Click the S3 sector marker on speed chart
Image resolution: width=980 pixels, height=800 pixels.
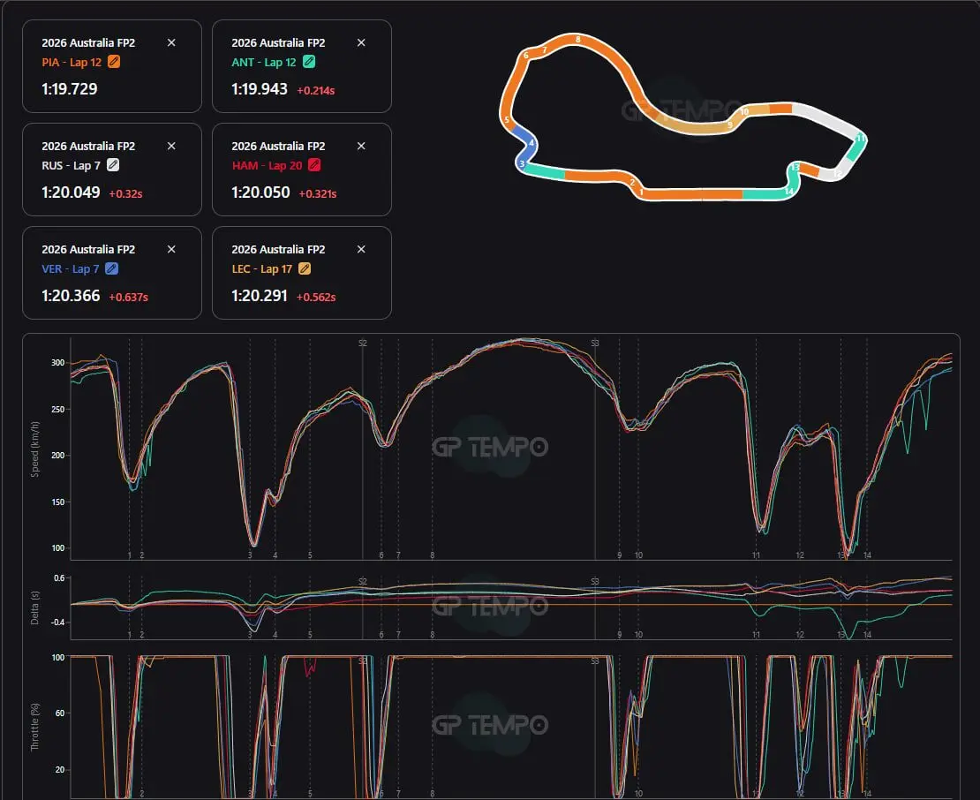click(x=594, y=343)
